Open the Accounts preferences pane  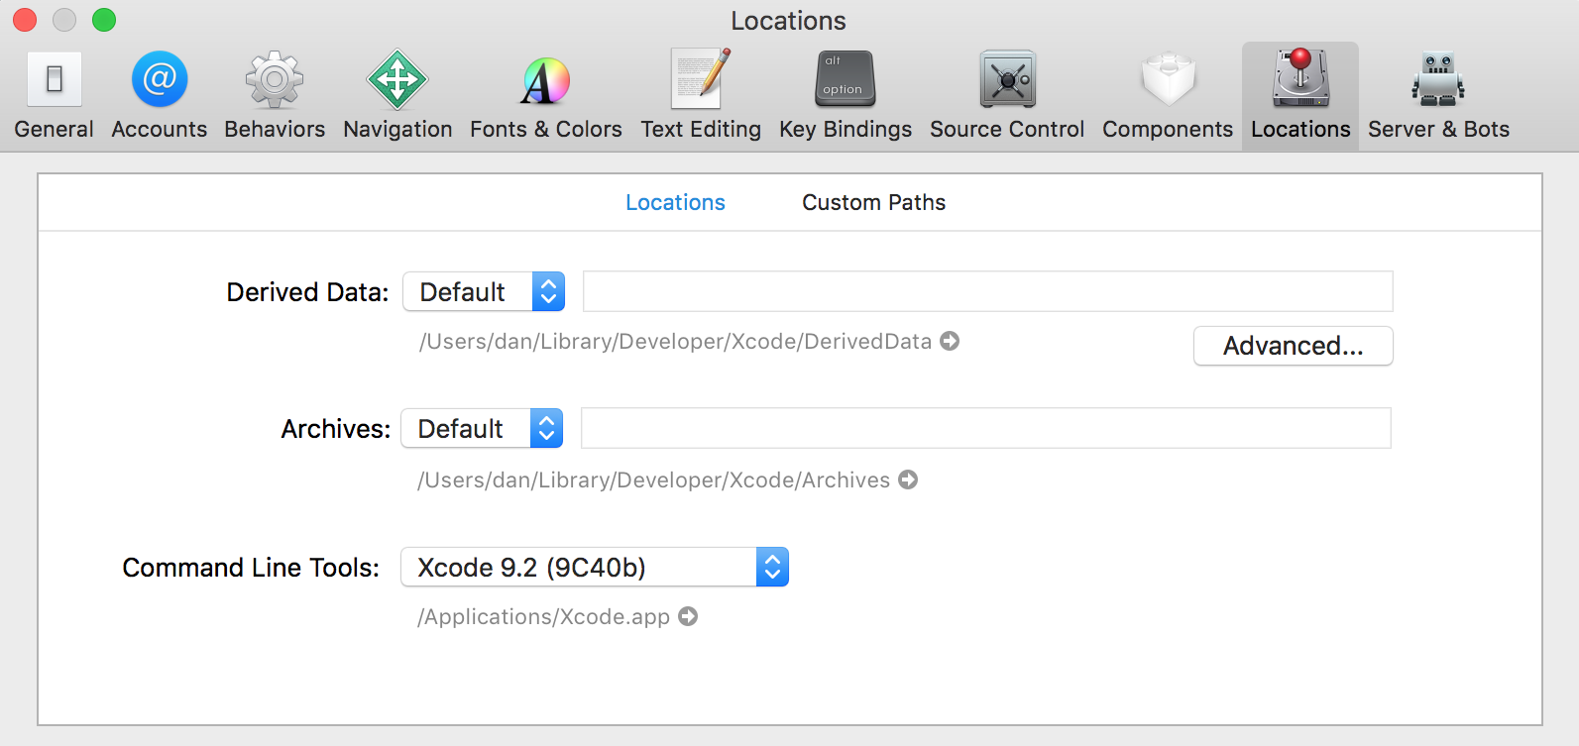(x=159, y=96)
